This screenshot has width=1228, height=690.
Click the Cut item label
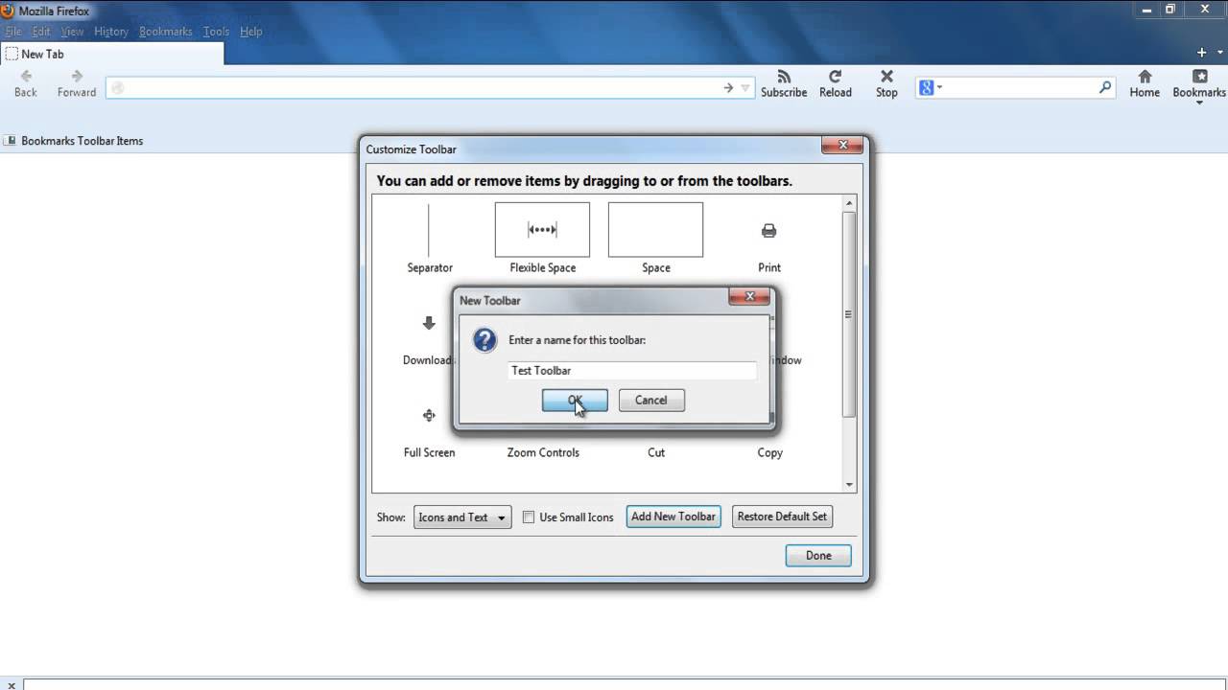[656, 453]
